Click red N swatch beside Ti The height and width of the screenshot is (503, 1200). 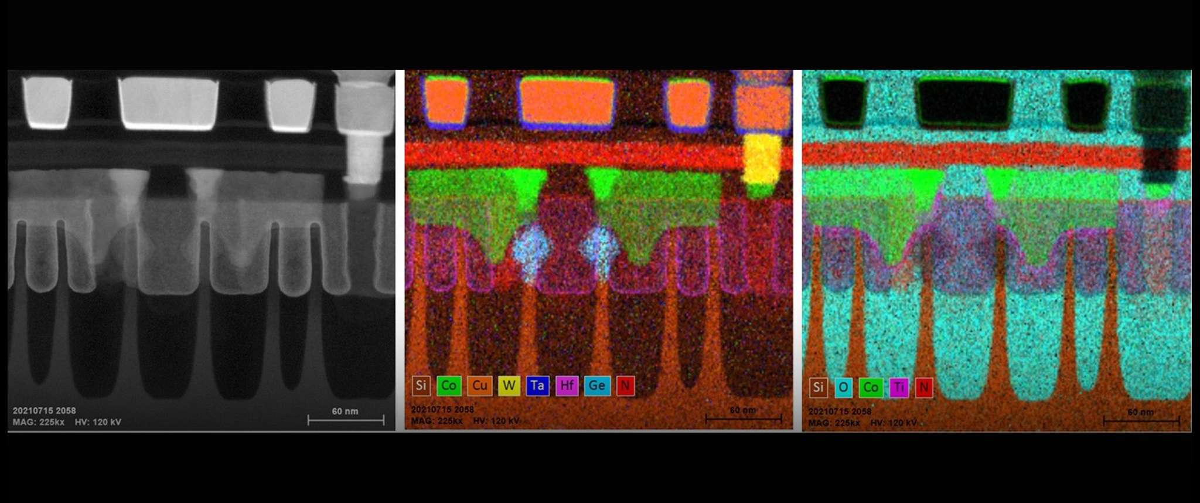click(923, 388)
